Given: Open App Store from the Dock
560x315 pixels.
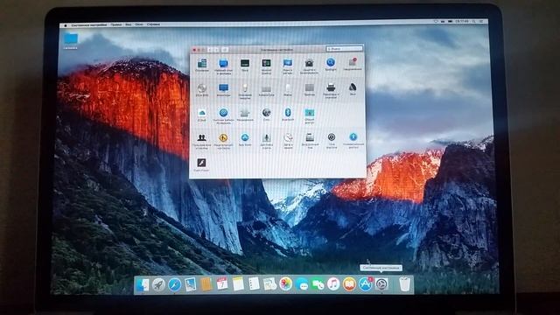Looking at the screenshot, I should [366, 284].
